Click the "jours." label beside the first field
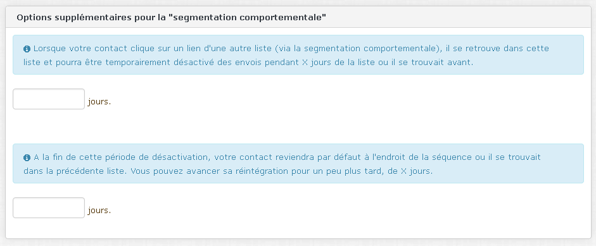596x246 pixels. 99,102
